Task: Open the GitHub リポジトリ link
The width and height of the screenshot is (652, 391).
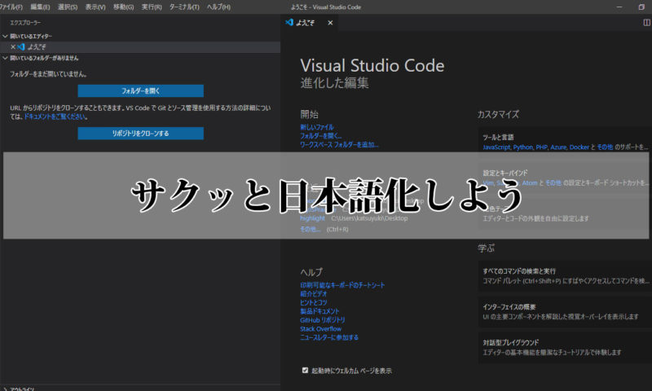Action: point(323,320)
